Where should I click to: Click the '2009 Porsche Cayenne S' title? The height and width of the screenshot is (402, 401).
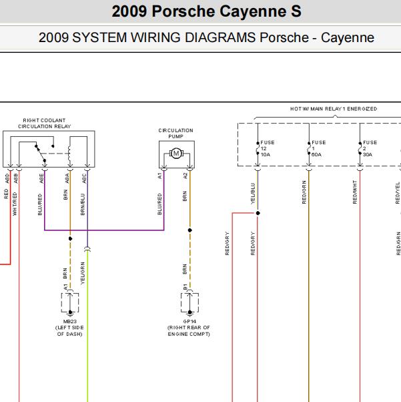[x=206, y=11]
